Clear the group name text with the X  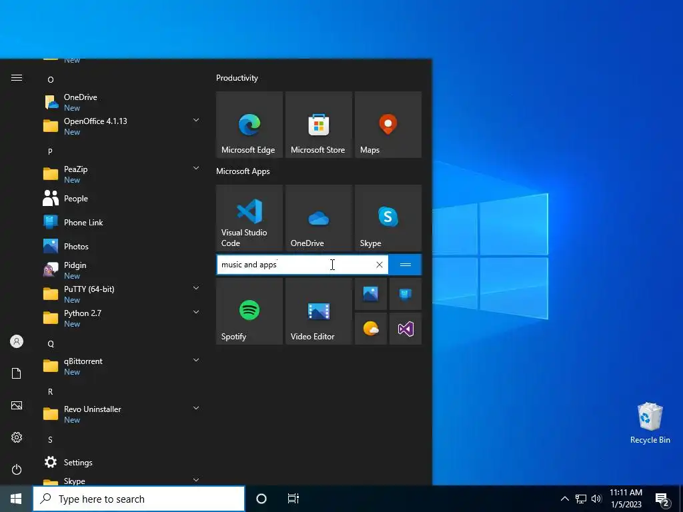click(x=380, y=265)
